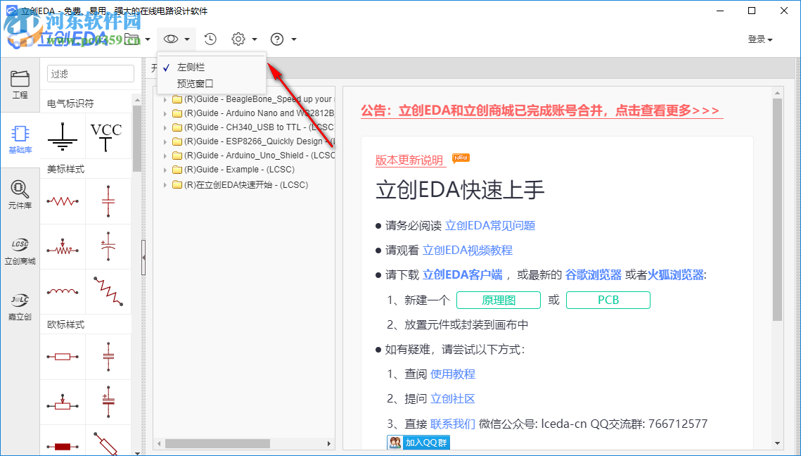This screenshot has height=456, width=801.
Task: Select the EU-style capacitor symbol
Action: pyautogui.click(x=108, y=356)
